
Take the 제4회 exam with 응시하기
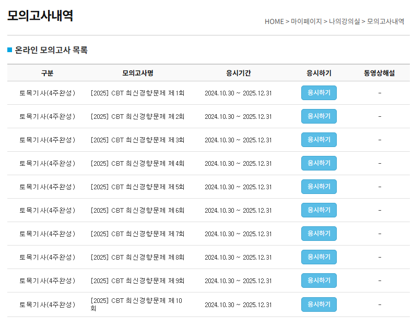[318, 163]
